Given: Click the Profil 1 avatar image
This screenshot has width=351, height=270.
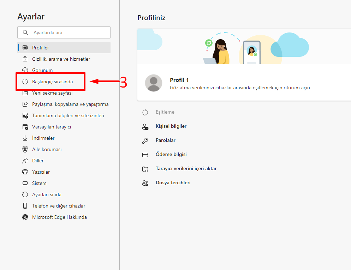Looking at the screenshot, I should (153, 83).
